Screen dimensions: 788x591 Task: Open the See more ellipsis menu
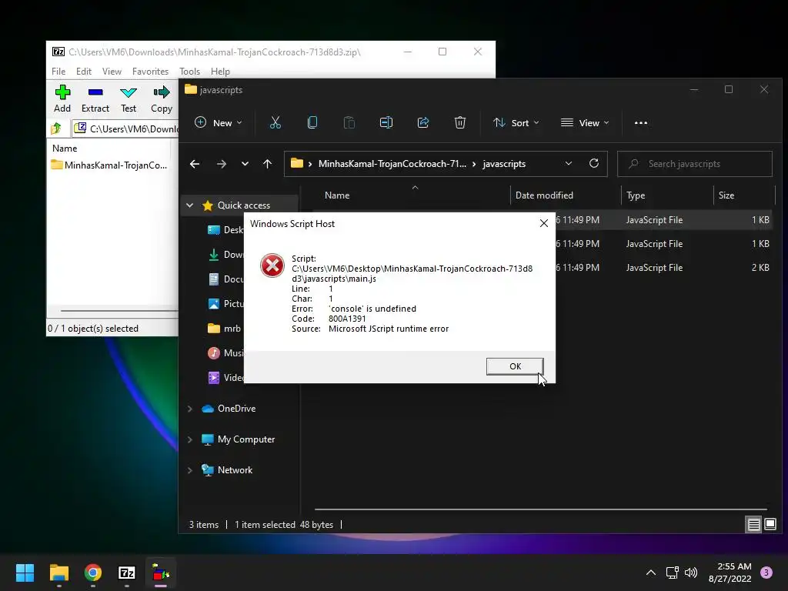pos(641,122)
